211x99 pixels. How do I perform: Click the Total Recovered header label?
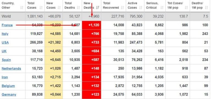pos(111,5)
